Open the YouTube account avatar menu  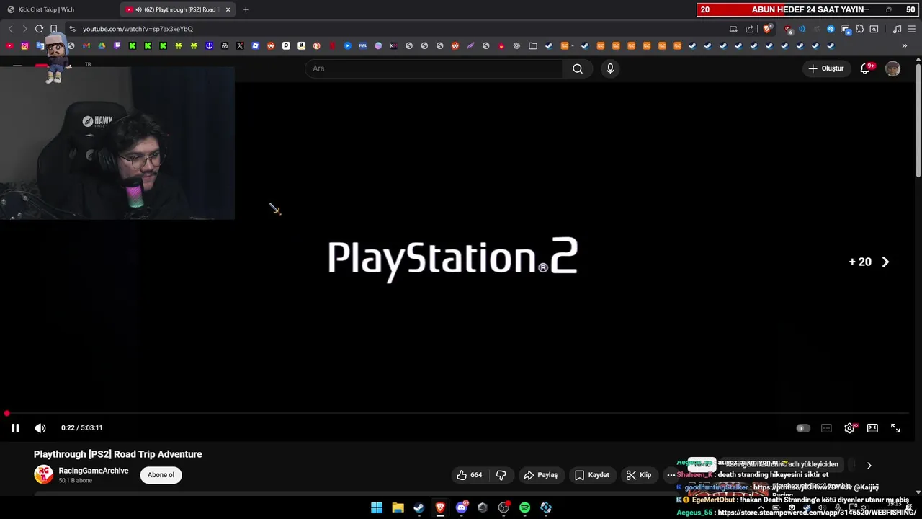click(x=892, y=68)
